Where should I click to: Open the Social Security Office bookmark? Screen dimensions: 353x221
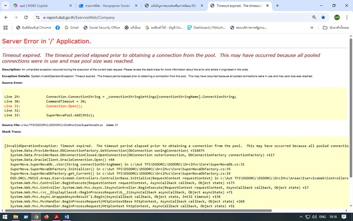101,27
